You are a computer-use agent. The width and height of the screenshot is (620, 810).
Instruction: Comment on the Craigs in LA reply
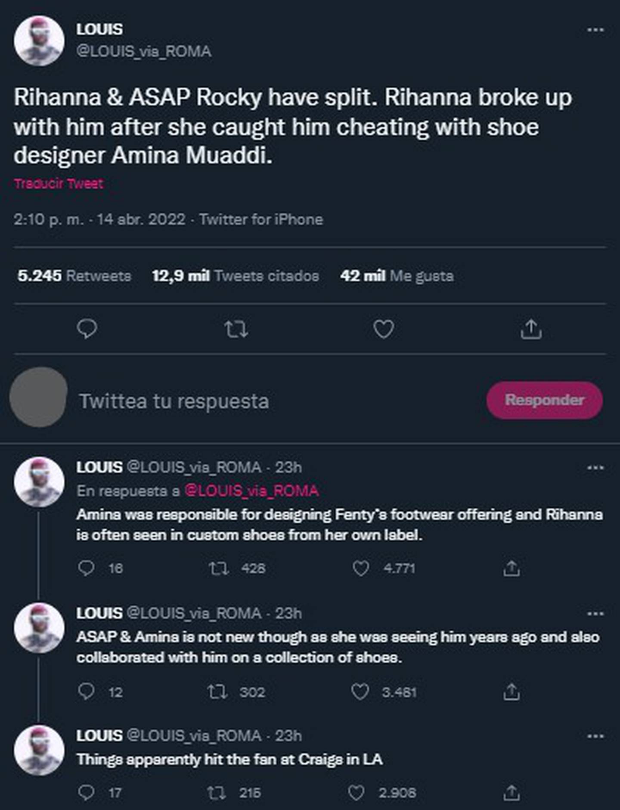(86, 793)
